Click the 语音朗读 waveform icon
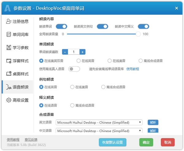 pyautogui.click(x=9, y=87)
